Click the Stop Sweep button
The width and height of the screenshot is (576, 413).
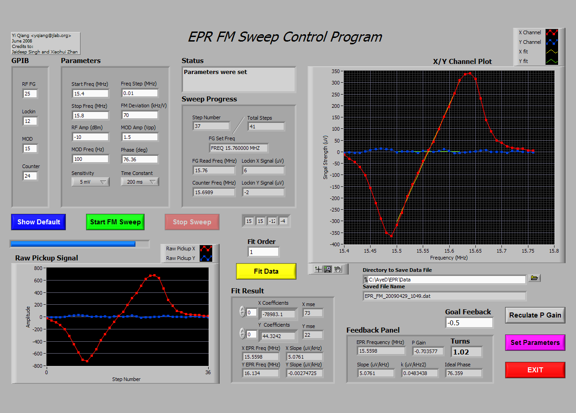pyautogui.click(x=192, y=222)
